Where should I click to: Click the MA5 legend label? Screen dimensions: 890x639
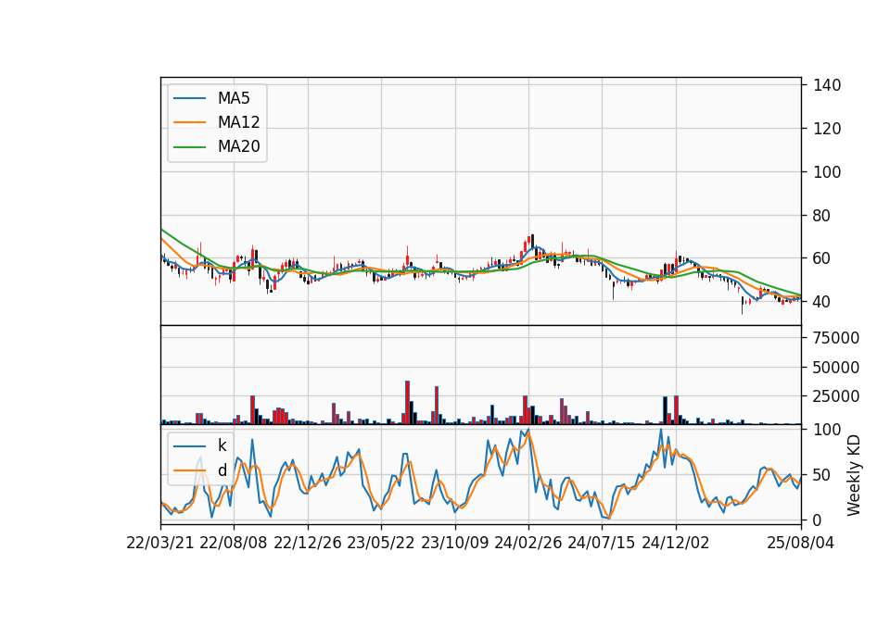pyautogui.click(x=234, y=98)
